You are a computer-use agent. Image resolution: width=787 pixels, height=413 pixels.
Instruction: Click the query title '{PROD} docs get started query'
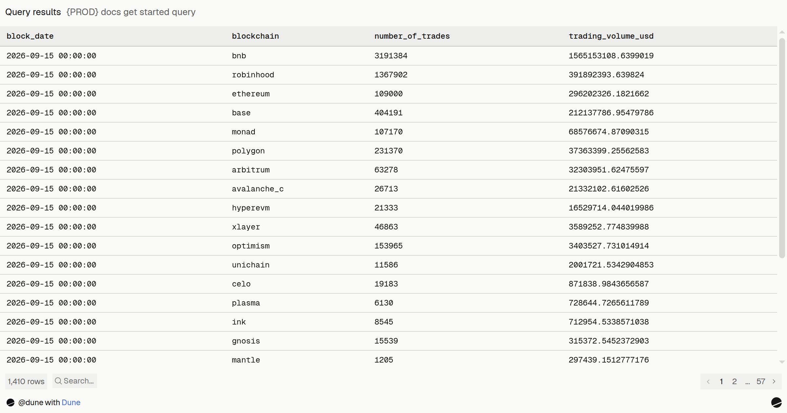point(131,12)
